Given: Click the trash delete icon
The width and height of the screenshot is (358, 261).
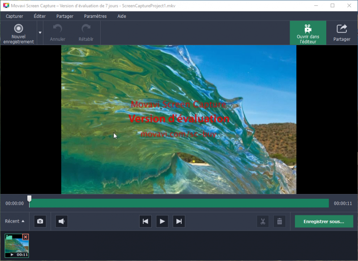Looking at the screenshot, I should 280,221.
